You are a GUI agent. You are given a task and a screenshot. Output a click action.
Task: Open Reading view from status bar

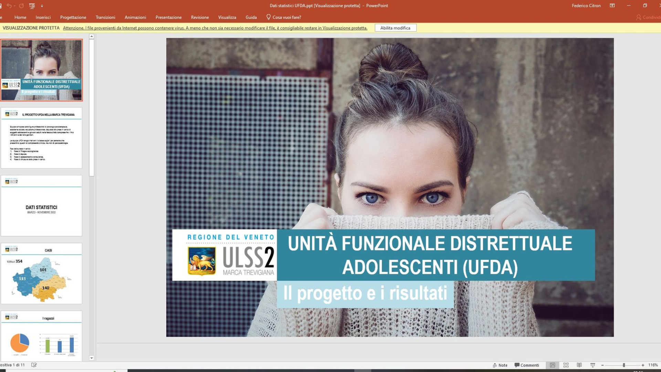(x=579, y=365)
